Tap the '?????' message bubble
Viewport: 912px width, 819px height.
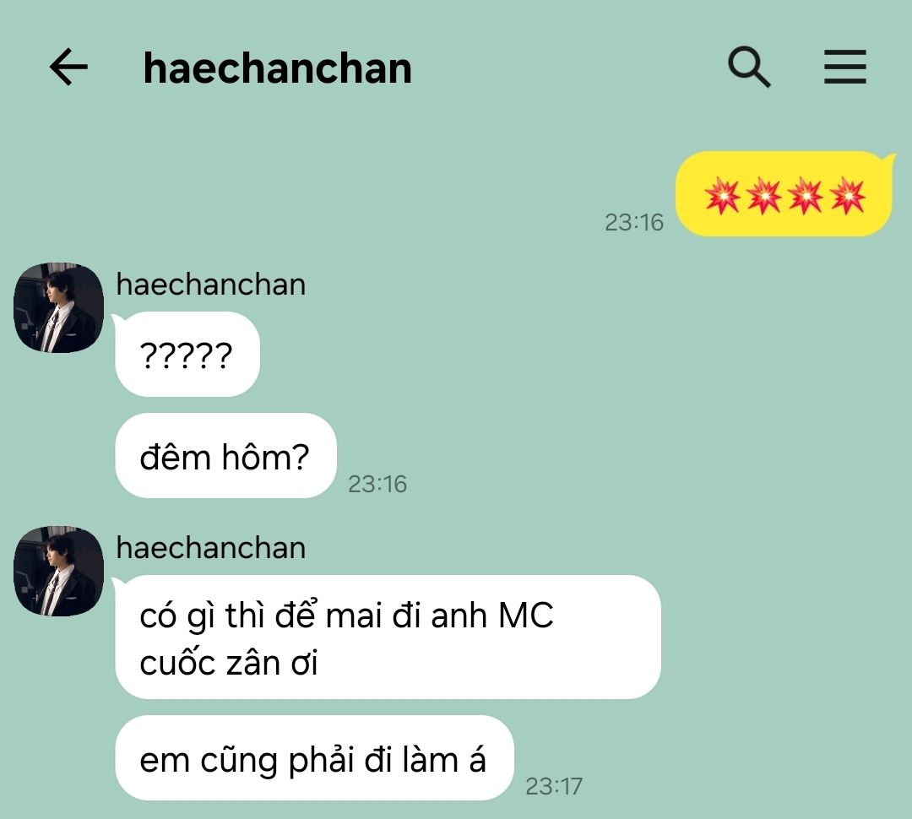[x=187, y=355]
